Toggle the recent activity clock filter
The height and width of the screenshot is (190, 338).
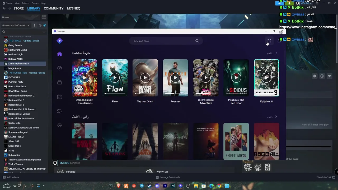click(x=40, y=25)
